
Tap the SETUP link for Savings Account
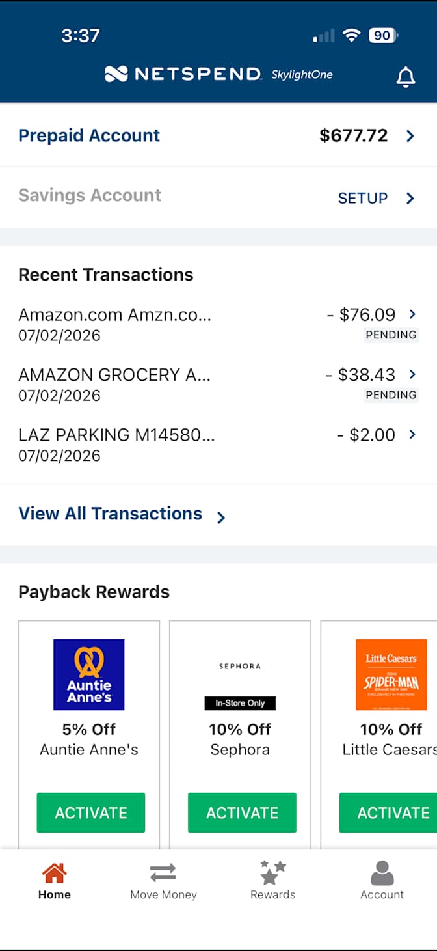pos(363,198)
